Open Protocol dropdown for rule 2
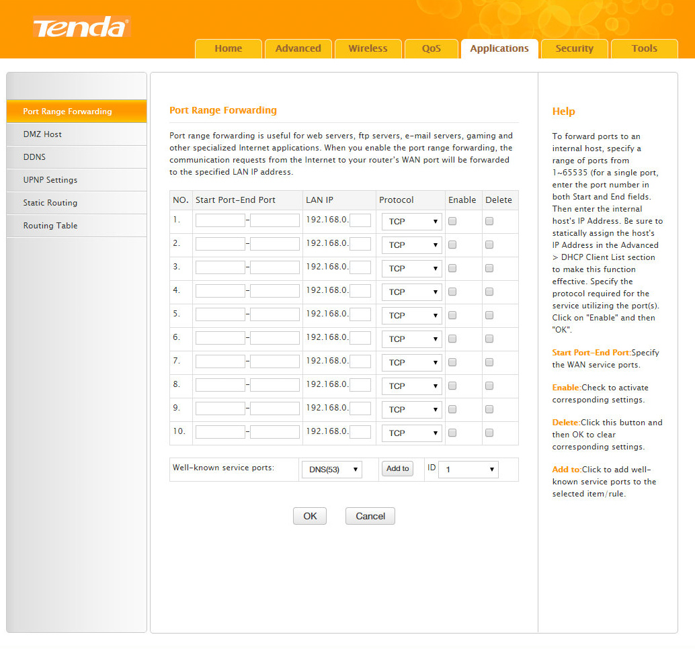The image size is (695, 649). [412, 245]
